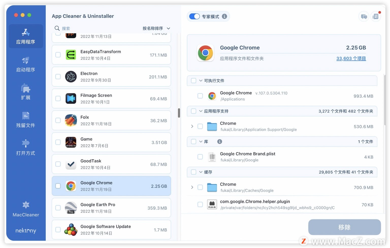
Task: Open the 扩展 sidebar section
Action: click(x=26, y=92)
